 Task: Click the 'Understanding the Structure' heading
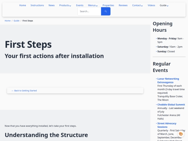pyautogui.click(x=46, y=135)
